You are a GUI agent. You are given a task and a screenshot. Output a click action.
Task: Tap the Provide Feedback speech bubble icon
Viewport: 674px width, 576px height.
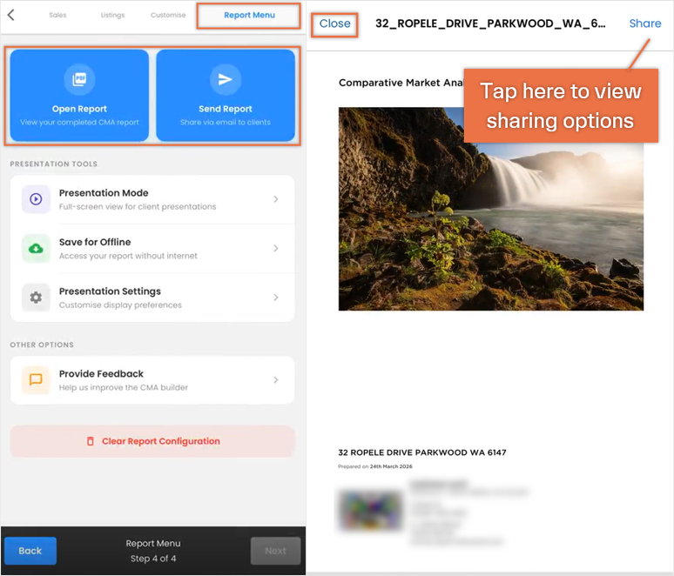[x=36, y=379]
